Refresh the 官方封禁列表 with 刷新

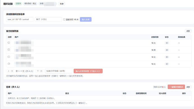(188, 31)
